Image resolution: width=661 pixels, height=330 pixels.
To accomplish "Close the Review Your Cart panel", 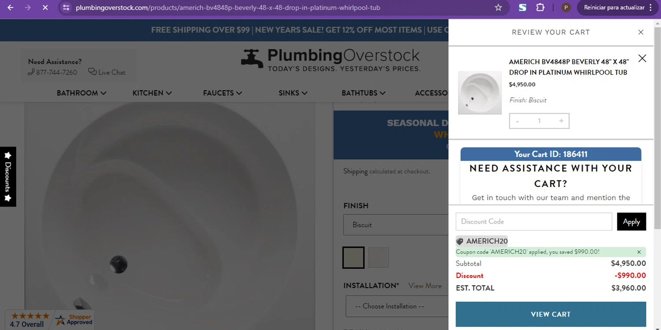I will (641, 32).
